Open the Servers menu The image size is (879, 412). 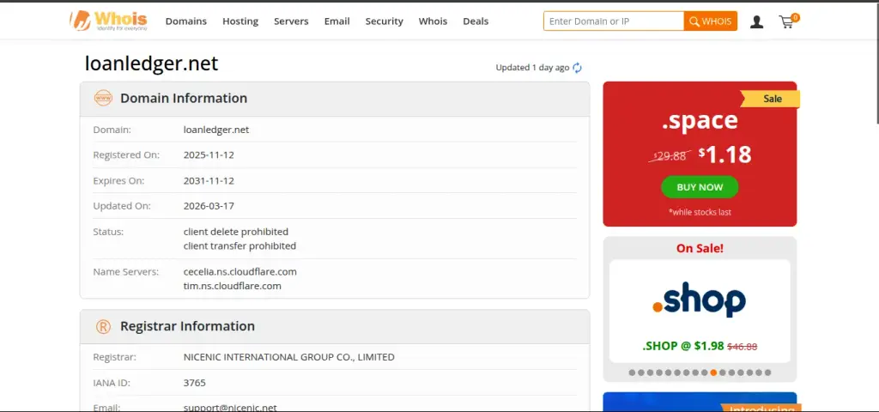tap(291, 21)
